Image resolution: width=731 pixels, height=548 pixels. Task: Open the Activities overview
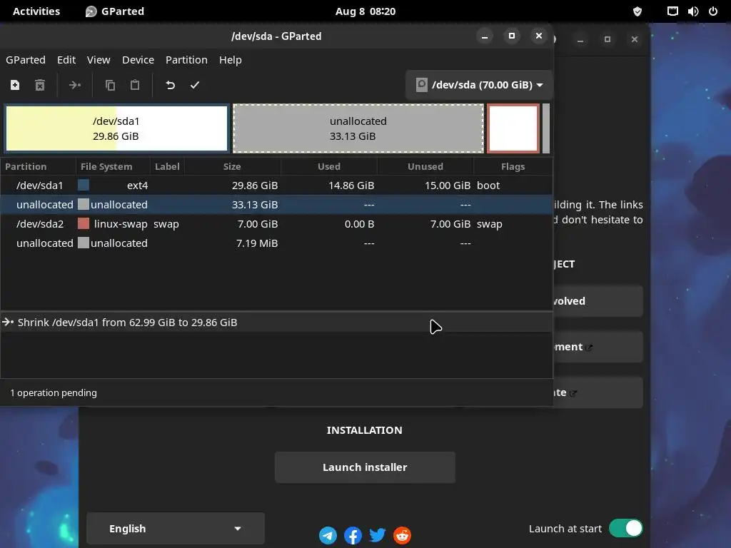36,11
